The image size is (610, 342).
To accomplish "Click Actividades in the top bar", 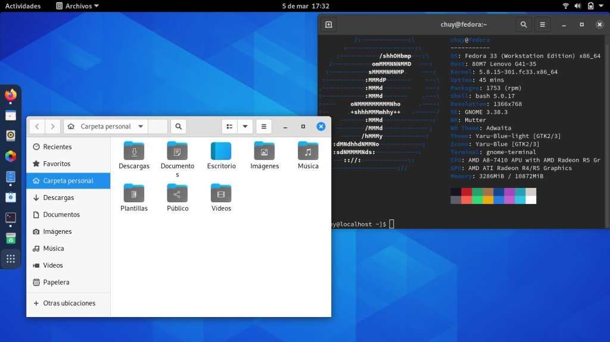I will 23,6.
